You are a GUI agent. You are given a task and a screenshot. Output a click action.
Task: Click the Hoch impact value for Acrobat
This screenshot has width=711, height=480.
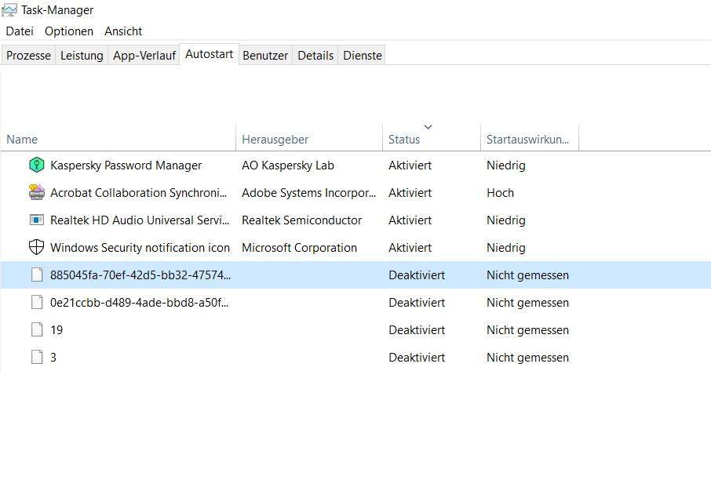tap(500, 193)
